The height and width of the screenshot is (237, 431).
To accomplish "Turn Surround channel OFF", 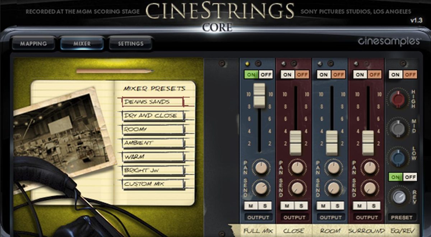I will [375, 75].
